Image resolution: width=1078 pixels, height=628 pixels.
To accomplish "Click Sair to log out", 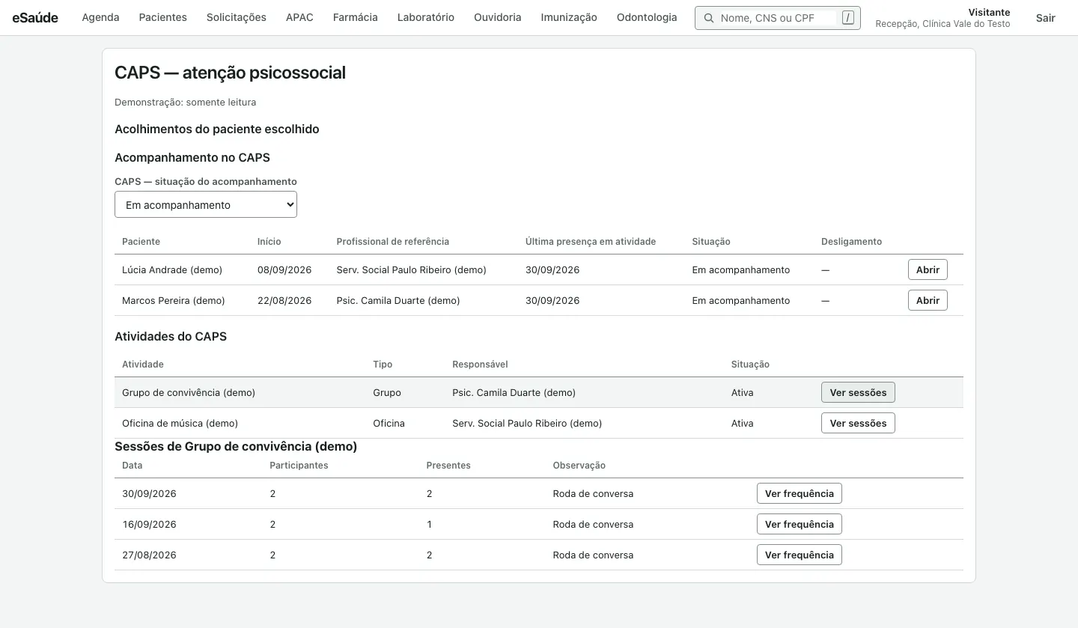I will tap(1046, 17).
